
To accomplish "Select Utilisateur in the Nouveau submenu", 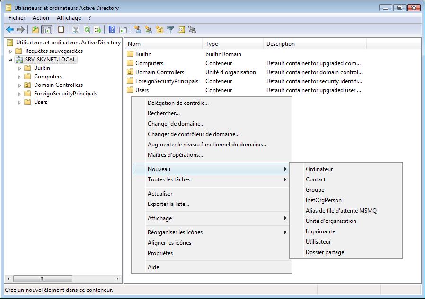I will click(318, 242).
